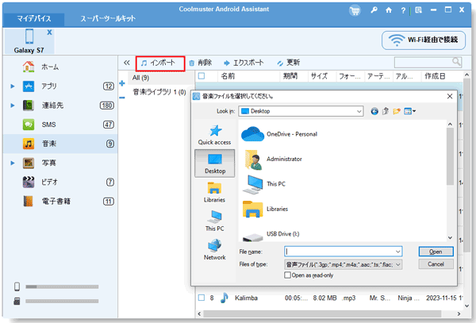Screen dimensions: 476x323
Task: Select Administrator folder in file list
Action: [x=272, y=159]
